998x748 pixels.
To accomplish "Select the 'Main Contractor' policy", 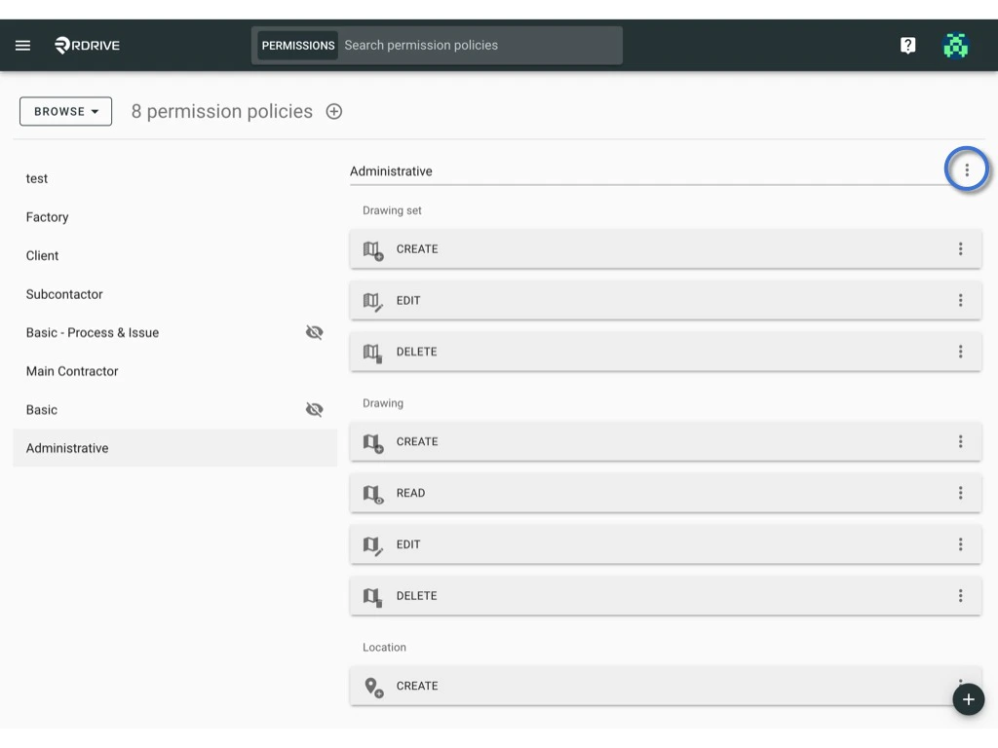I will coord(71,371).
